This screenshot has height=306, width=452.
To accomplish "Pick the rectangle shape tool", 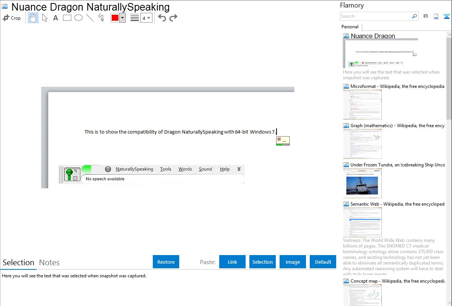I will (x=67, y=18).
